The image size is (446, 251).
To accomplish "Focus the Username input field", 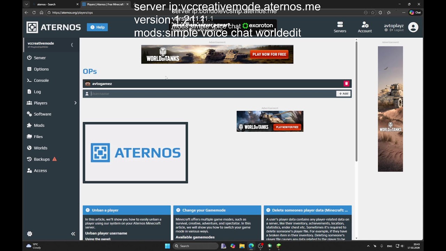I will click(213, 93).
